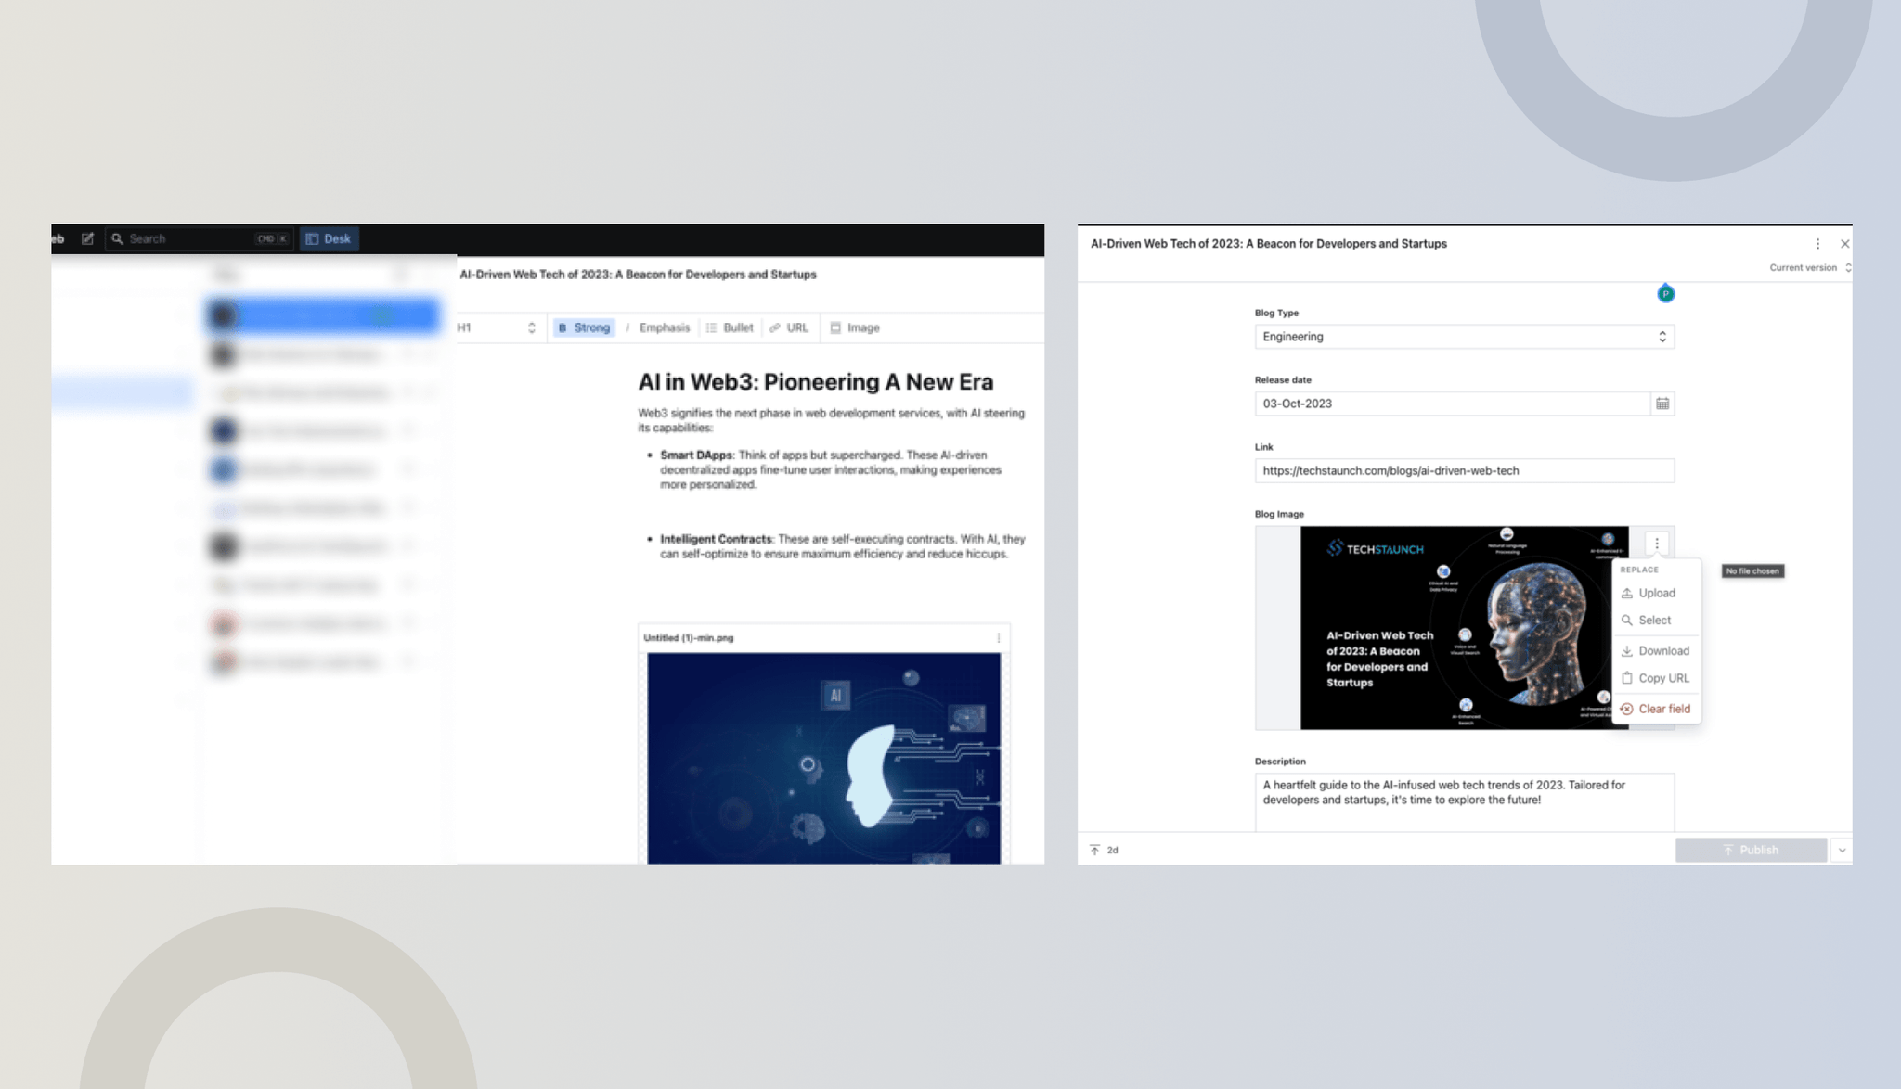The height and width of the screenshot is (1089, 1901).
Task: Open the Desk tab in navbar
Action: point(329,238)
